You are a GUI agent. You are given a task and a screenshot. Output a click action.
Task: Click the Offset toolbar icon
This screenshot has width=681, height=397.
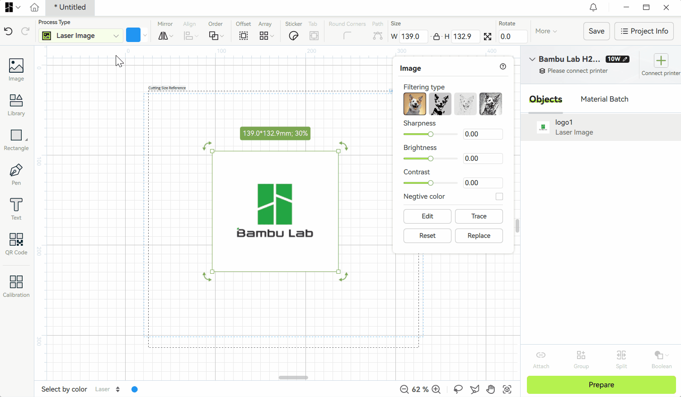pos(243,36)
